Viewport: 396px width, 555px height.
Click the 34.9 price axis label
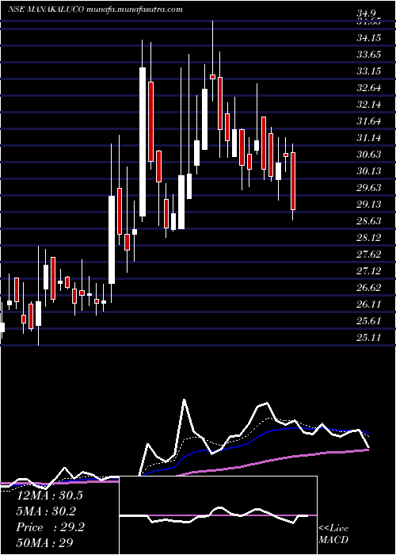(367, 14)
